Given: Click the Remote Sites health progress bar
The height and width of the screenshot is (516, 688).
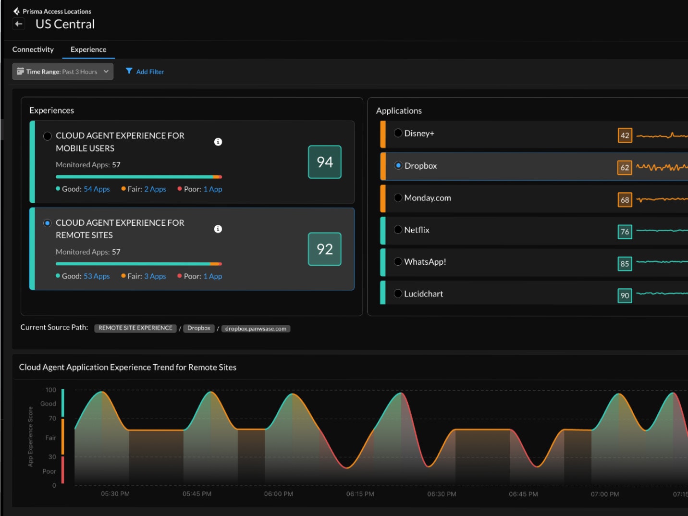Looking at the screenshot, I should [x=138, y=264].
